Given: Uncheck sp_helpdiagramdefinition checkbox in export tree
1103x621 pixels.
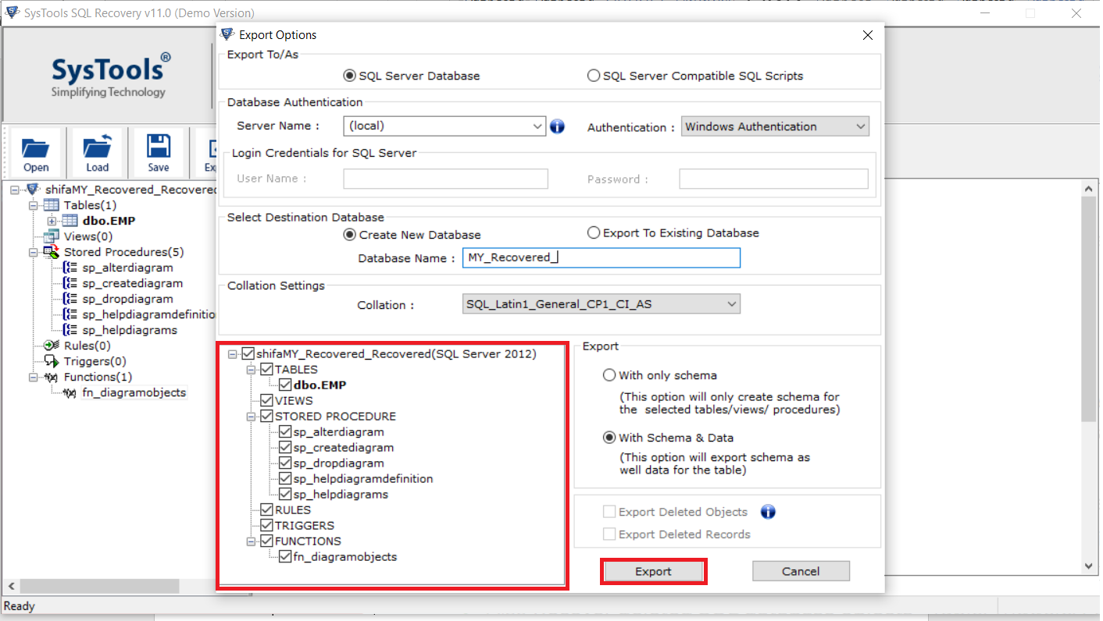Looking at the screenshot, I should pyautogui.click(x=286, y=479).
